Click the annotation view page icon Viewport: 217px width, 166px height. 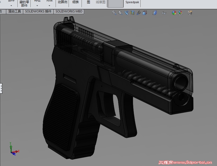tap(145, 12)
